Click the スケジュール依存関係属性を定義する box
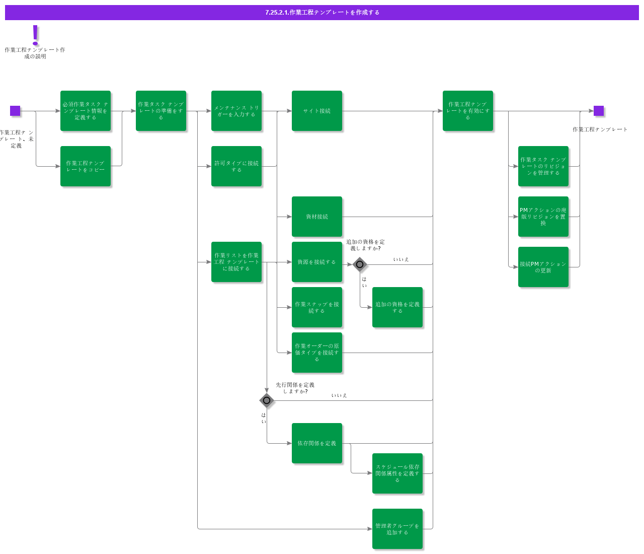 click(x=397, y=473)
